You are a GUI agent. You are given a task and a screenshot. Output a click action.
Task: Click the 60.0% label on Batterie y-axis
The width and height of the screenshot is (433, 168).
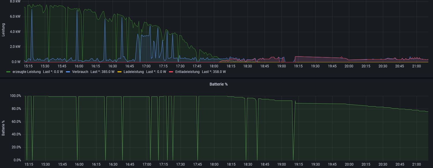tap(16, 122)
